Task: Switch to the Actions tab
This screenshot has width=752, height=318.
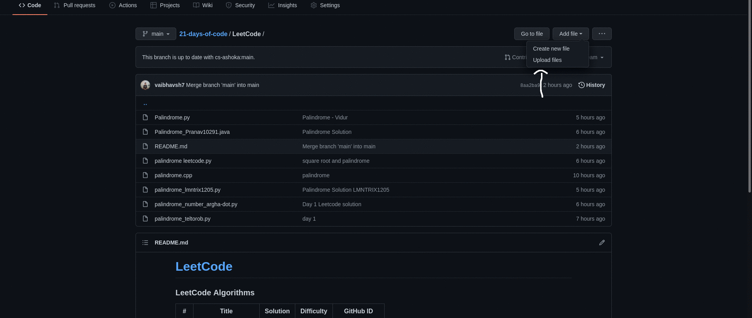Action: coord(123,5)
